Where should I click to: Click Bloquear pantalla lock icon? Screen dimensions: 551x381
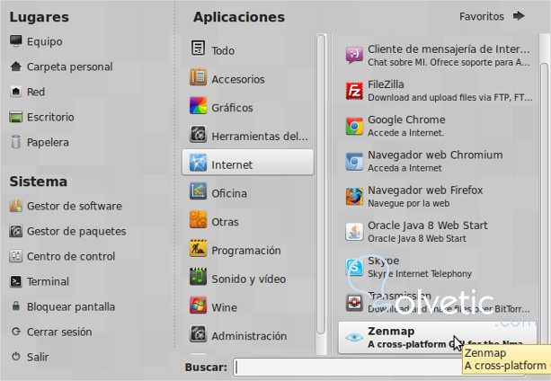(16, 306)
